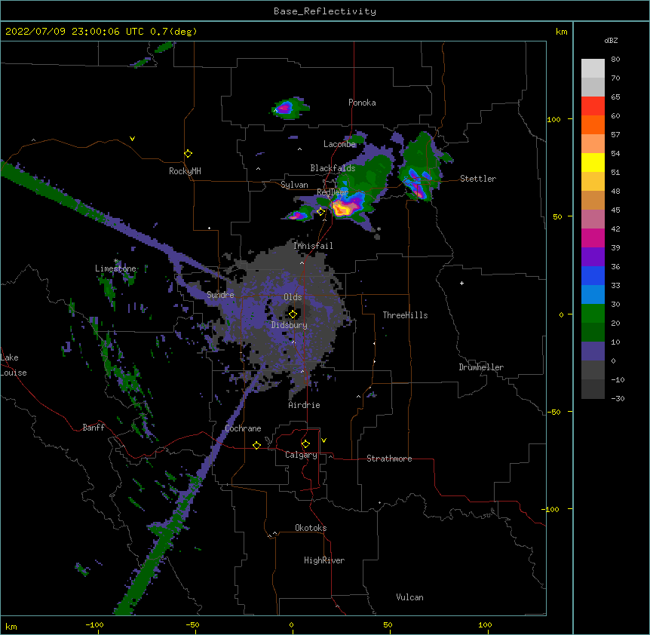This screenshot has width=650, height=635.
Task: Pick the dark orange 60-57 dBZ legend swatch
Action: tap(593, 124)
